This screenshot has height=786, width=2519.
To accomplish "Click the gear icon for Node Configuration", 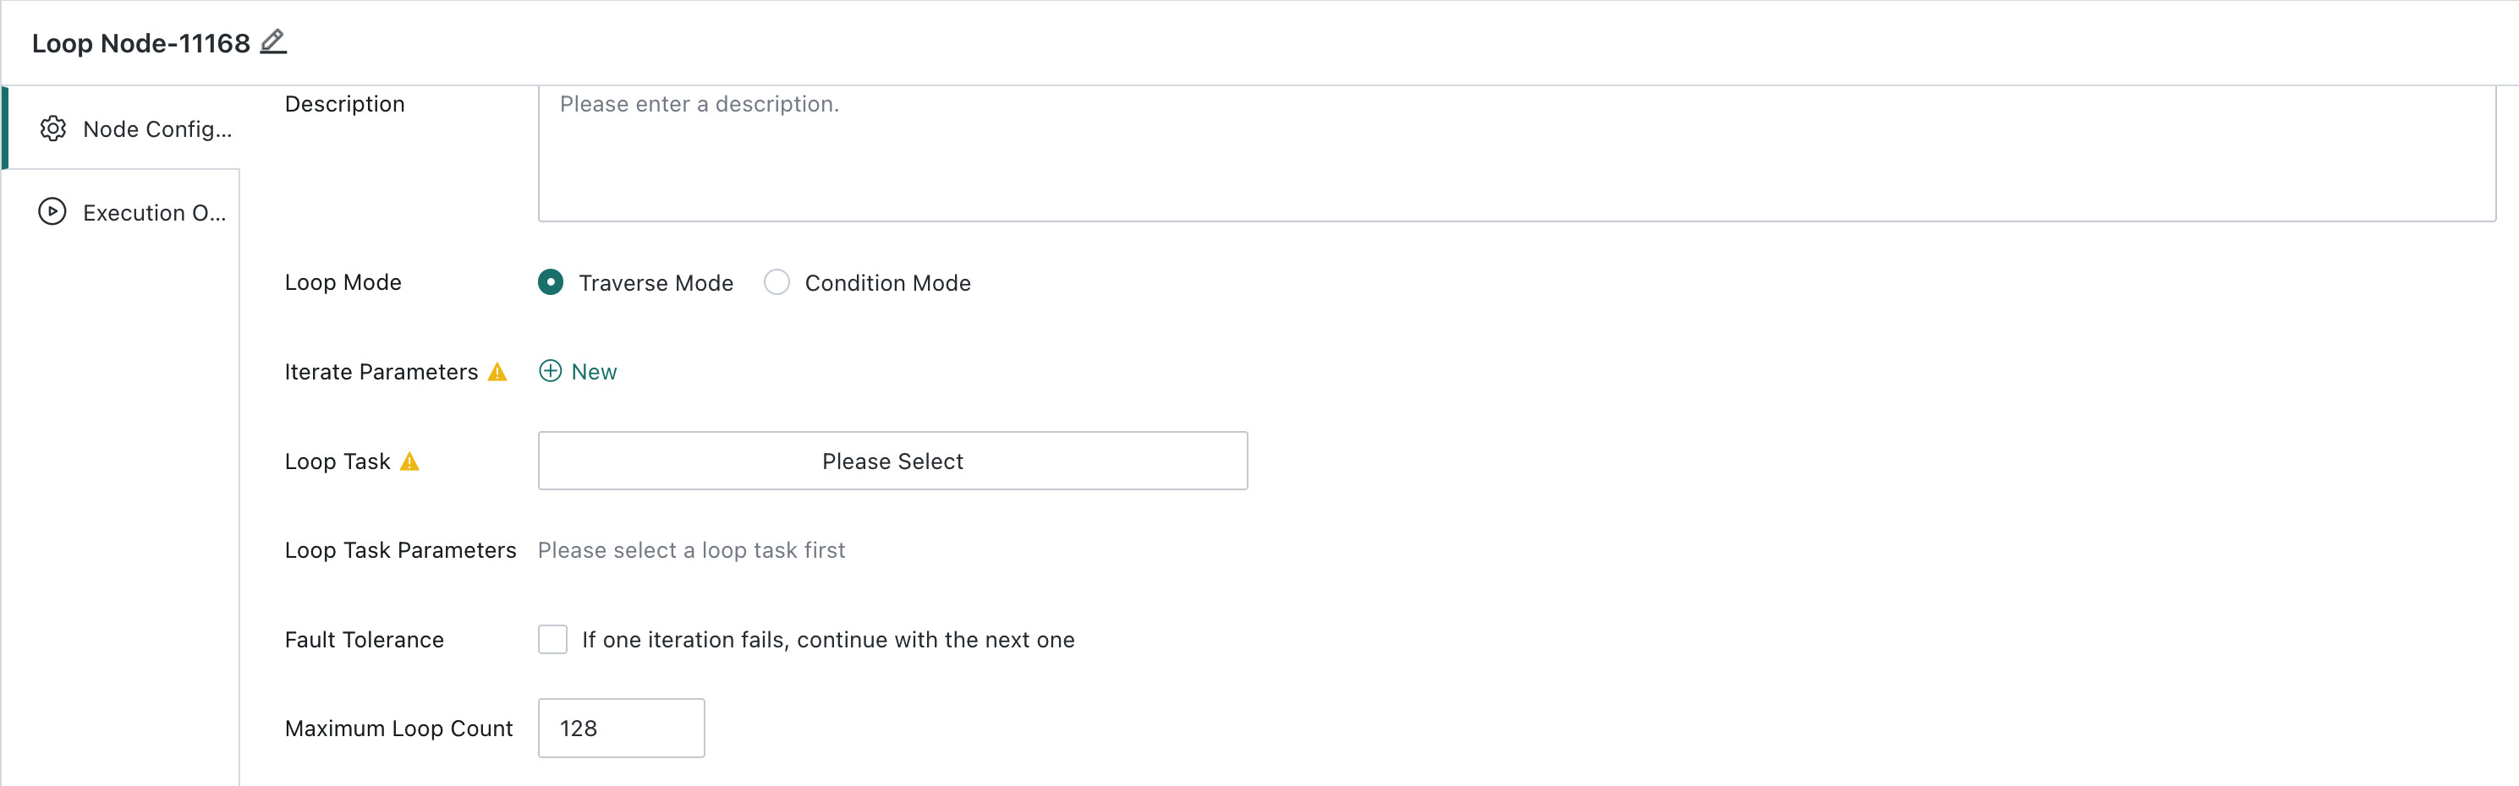I will tap(52, 129).
